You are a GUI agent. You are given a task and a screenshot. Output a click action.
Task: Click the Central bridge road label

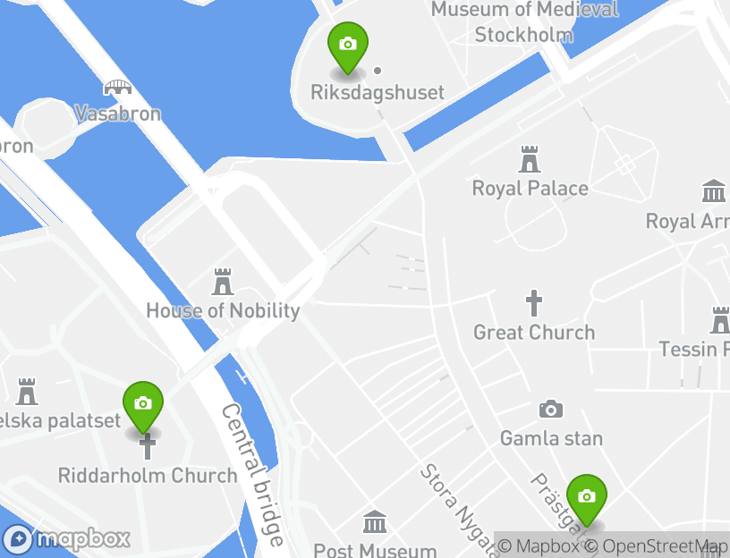click(x=252, y=475)
